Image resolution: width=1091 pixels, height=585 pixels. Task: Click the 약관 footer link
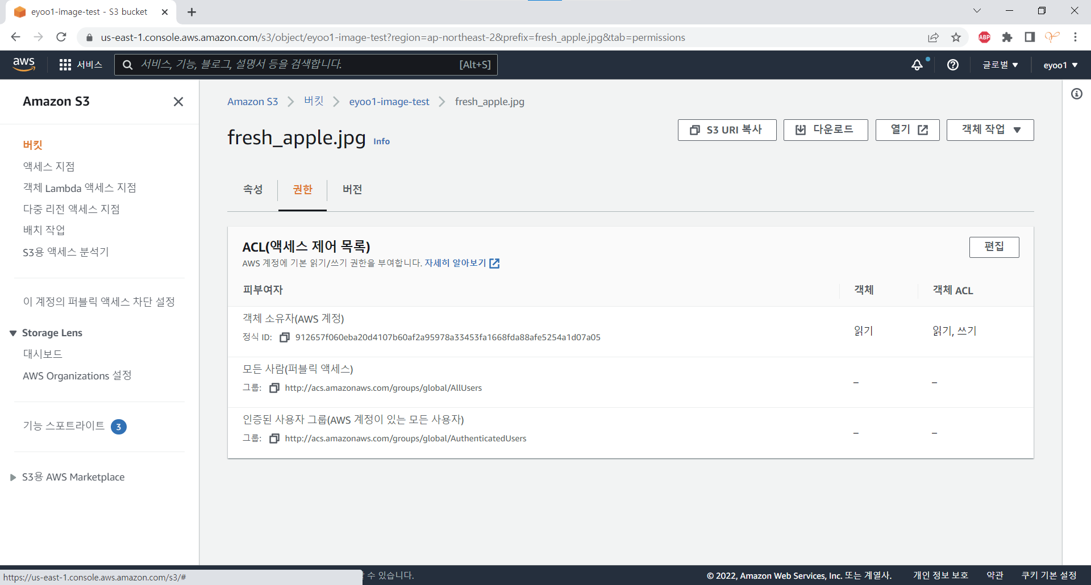[994, 575]
